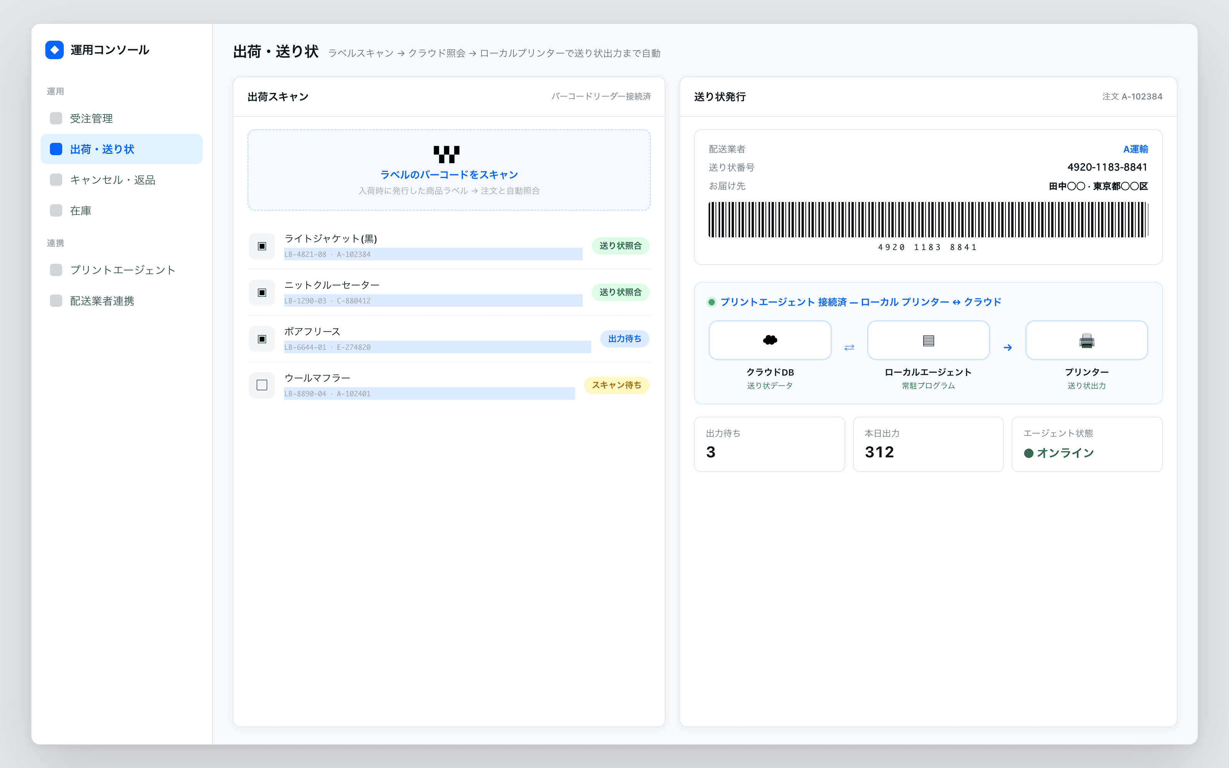Click the クラウドDB label
The height and width of the screenshot is (768, 1229).
coord(770,372)
